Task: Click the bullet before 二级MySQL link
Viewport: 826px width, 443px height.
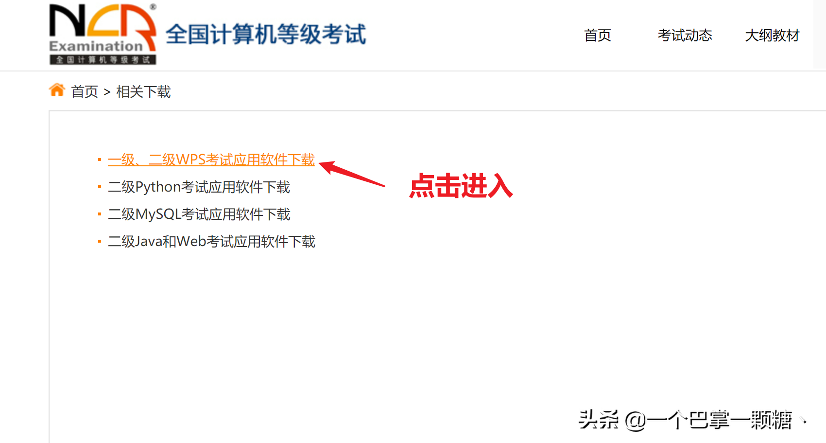Action: tap(100, 214)
